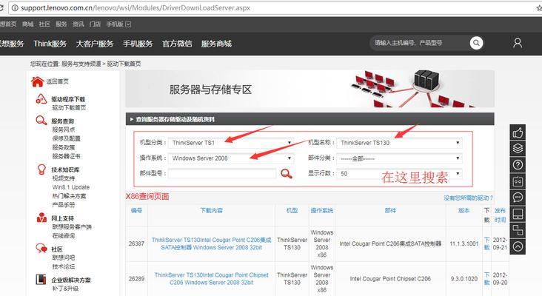The width and height of the screenshot is (542, 296).
Task: Click 门店 in the top bar
Action: pyautogui.click(x=95, y=24)
